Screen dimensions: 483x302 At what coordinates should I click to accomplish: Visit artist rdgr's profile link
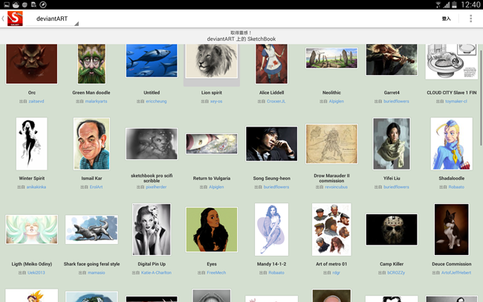click(x=336, y=273)
